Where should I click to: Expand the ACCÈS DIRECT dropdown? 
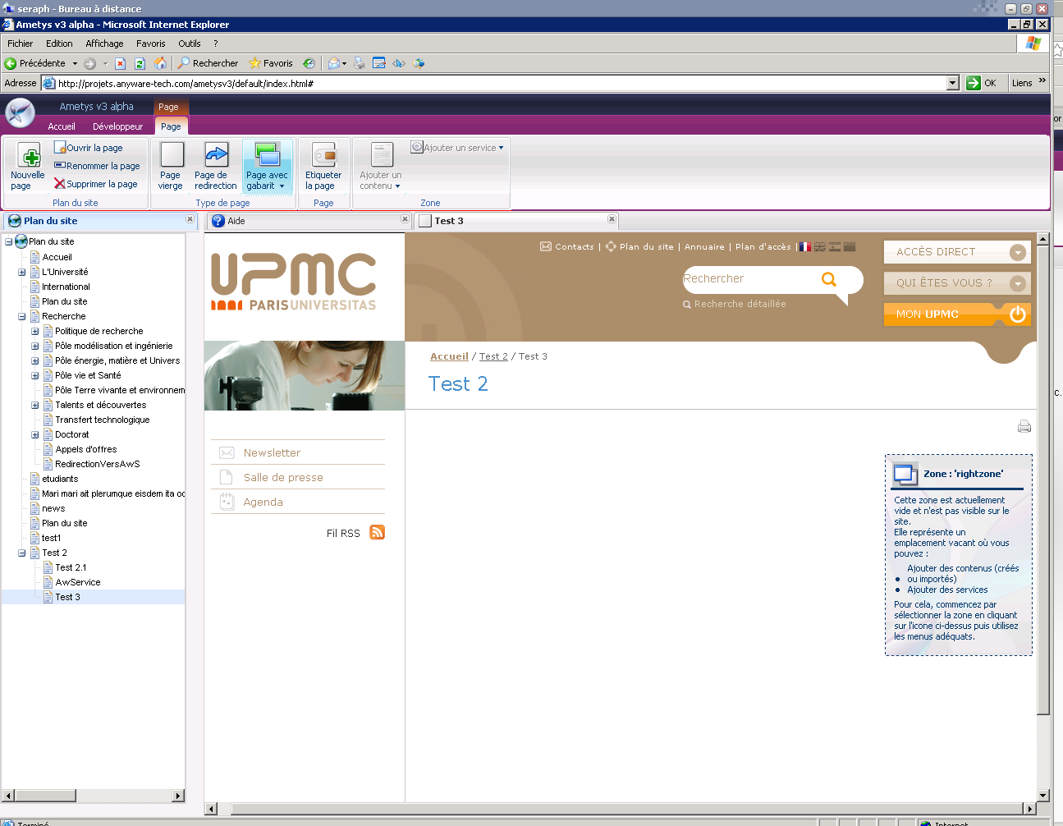pos(1017,253)
